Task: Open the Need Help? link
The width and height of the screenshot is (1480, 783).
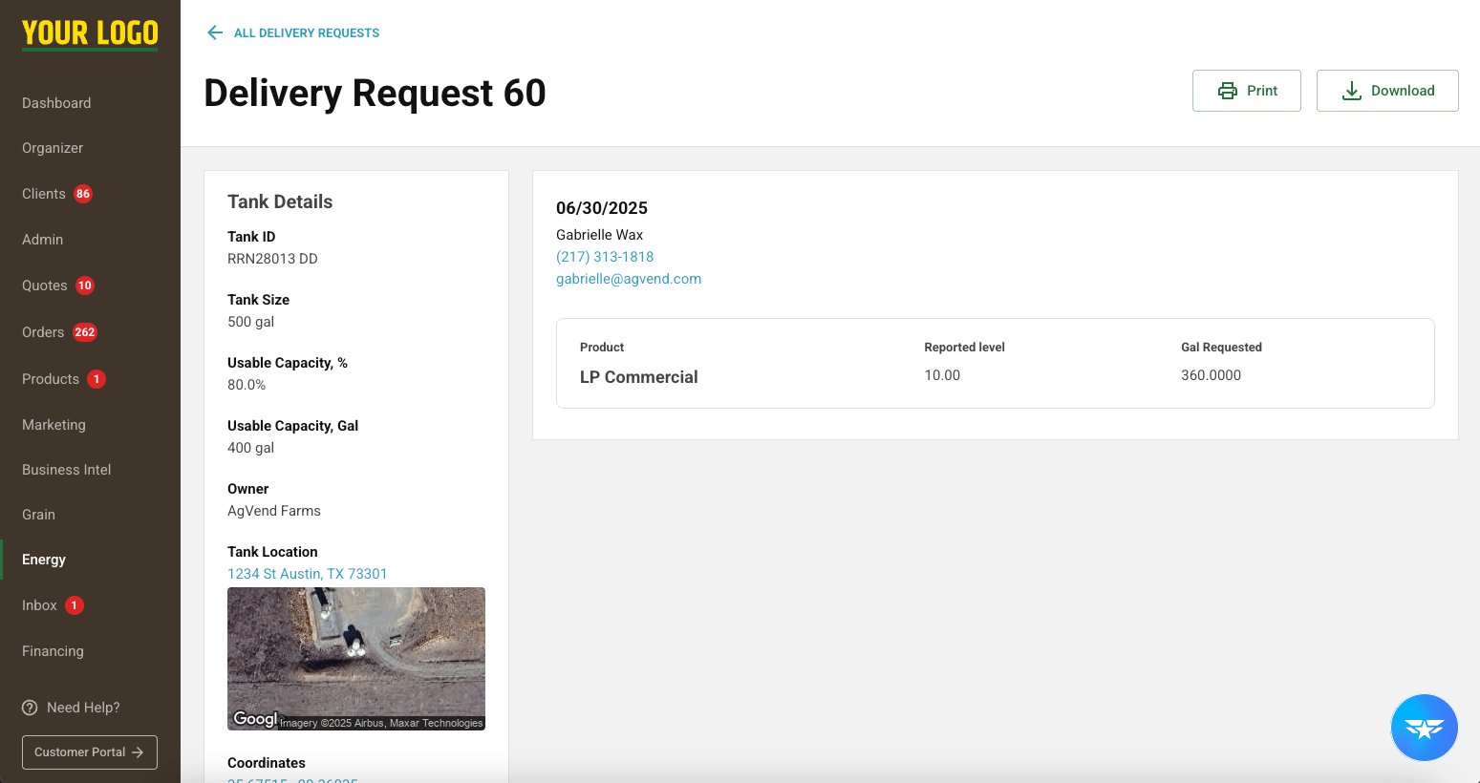Action: tap(83, 708)
